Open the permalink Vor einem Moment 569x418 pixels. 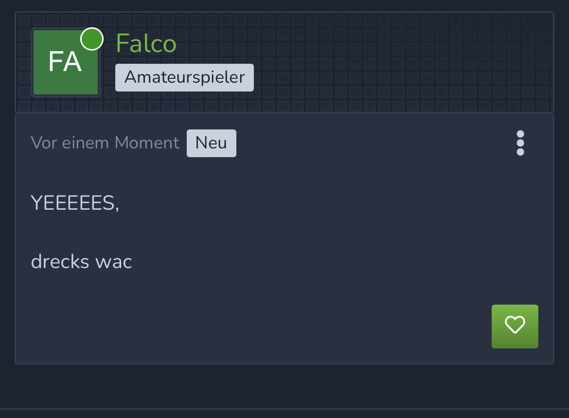(105, 143)
